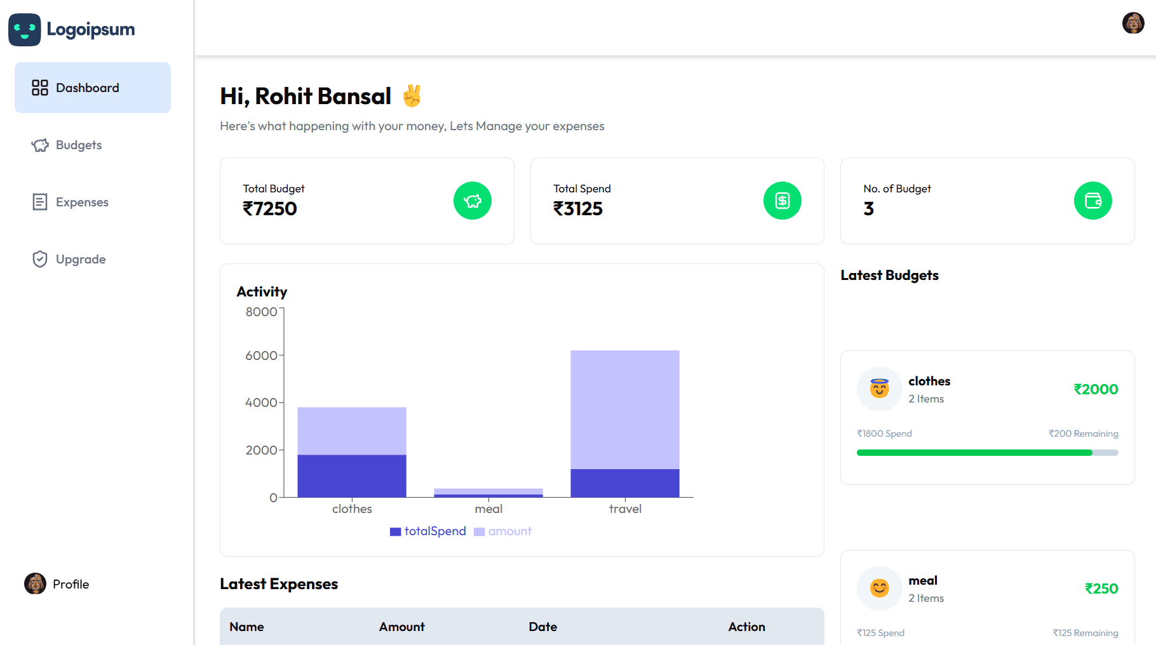Image resolution: width=1156 pixels, height=645 pixels.
Task: Open the Budgets page from sidebar
Action: [79, 145]
